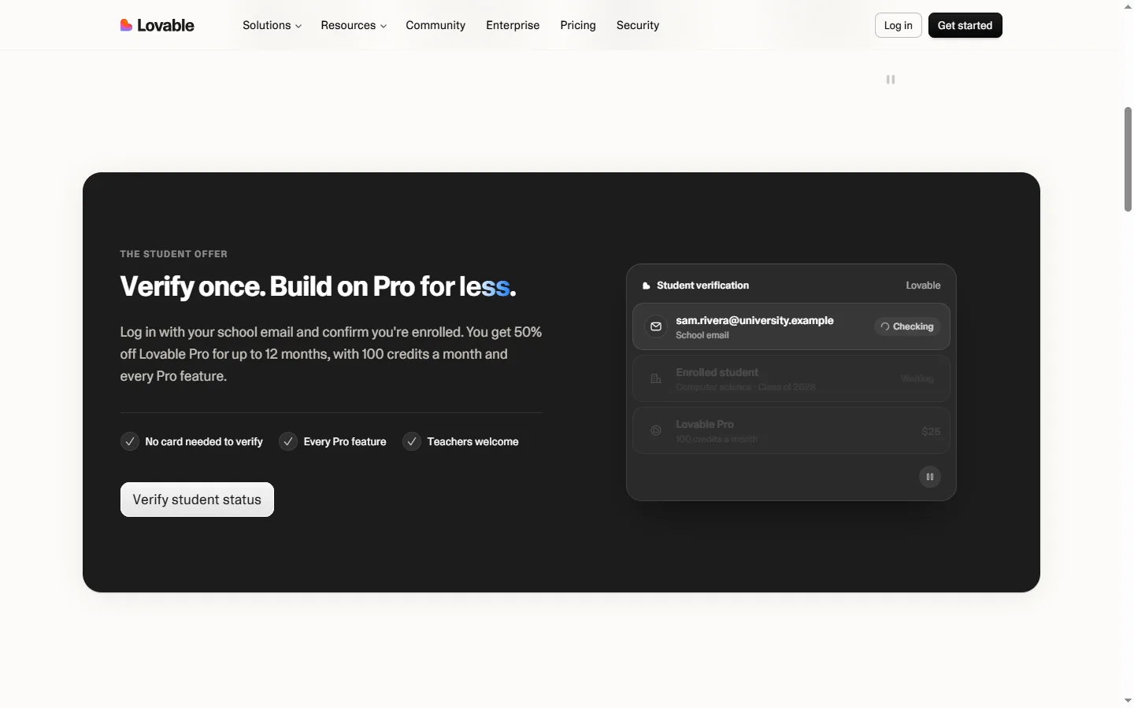
Task: Click THE STUDENT OFFER label
Action: point(174,254)
